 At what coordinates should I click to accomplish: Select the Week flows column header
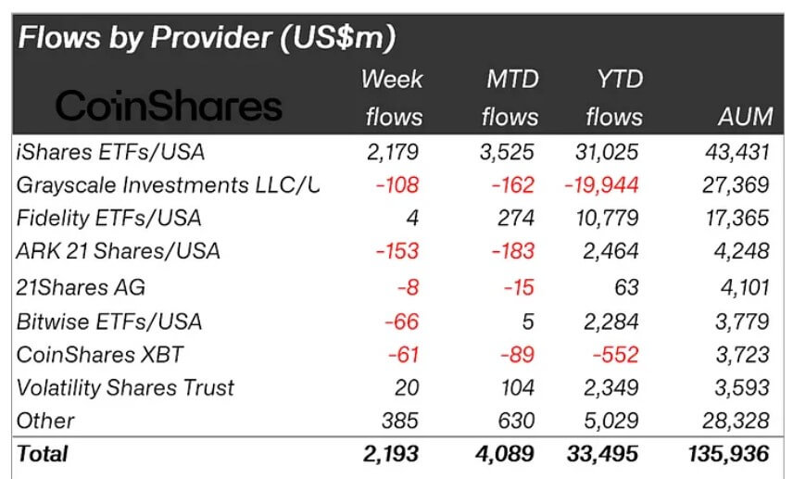point(393,98)
